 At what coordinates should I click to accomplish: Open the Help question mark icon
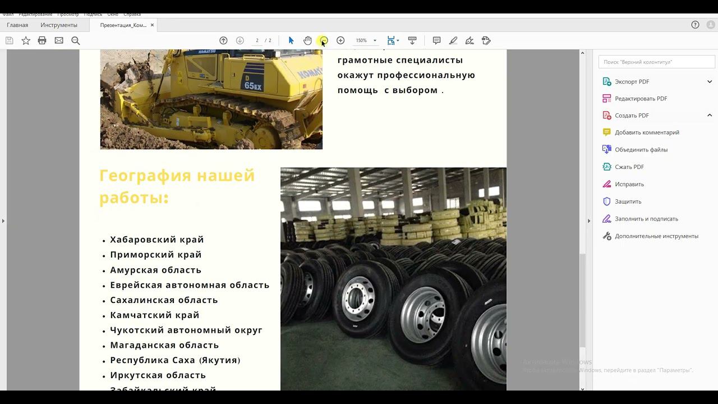coord(695,25)
